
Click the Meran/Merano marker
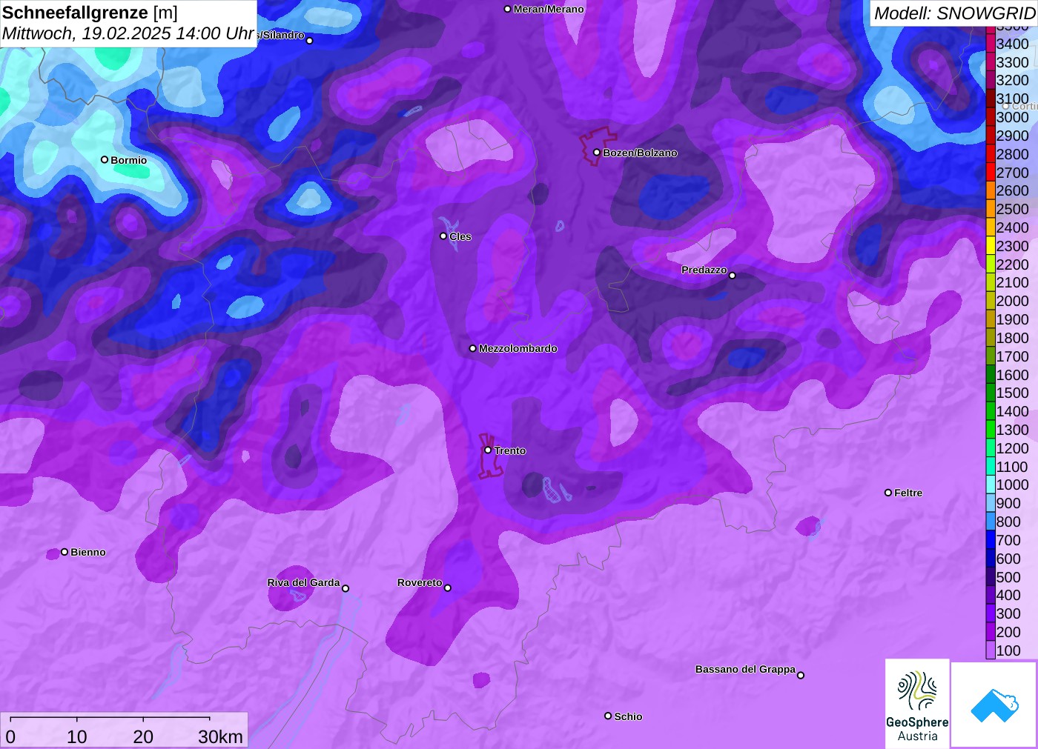(507, 9)
